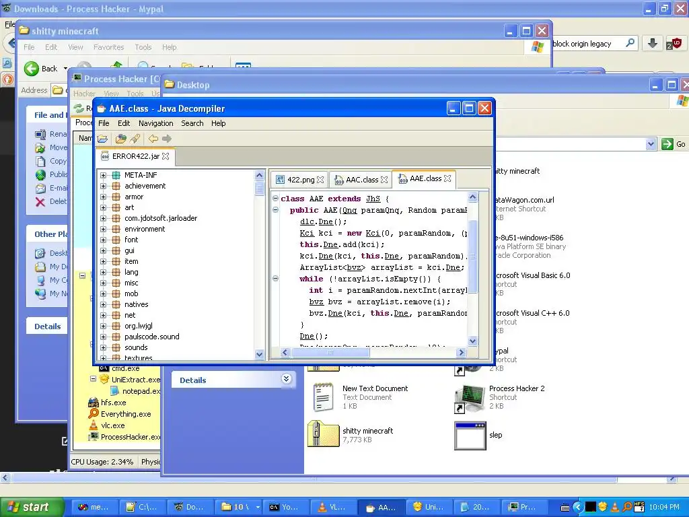Screen dimensions: 689x517
Task: Click the Search toolbar icon in Java Decompiler
Action: pyautogui.click(x=135, y=139)
